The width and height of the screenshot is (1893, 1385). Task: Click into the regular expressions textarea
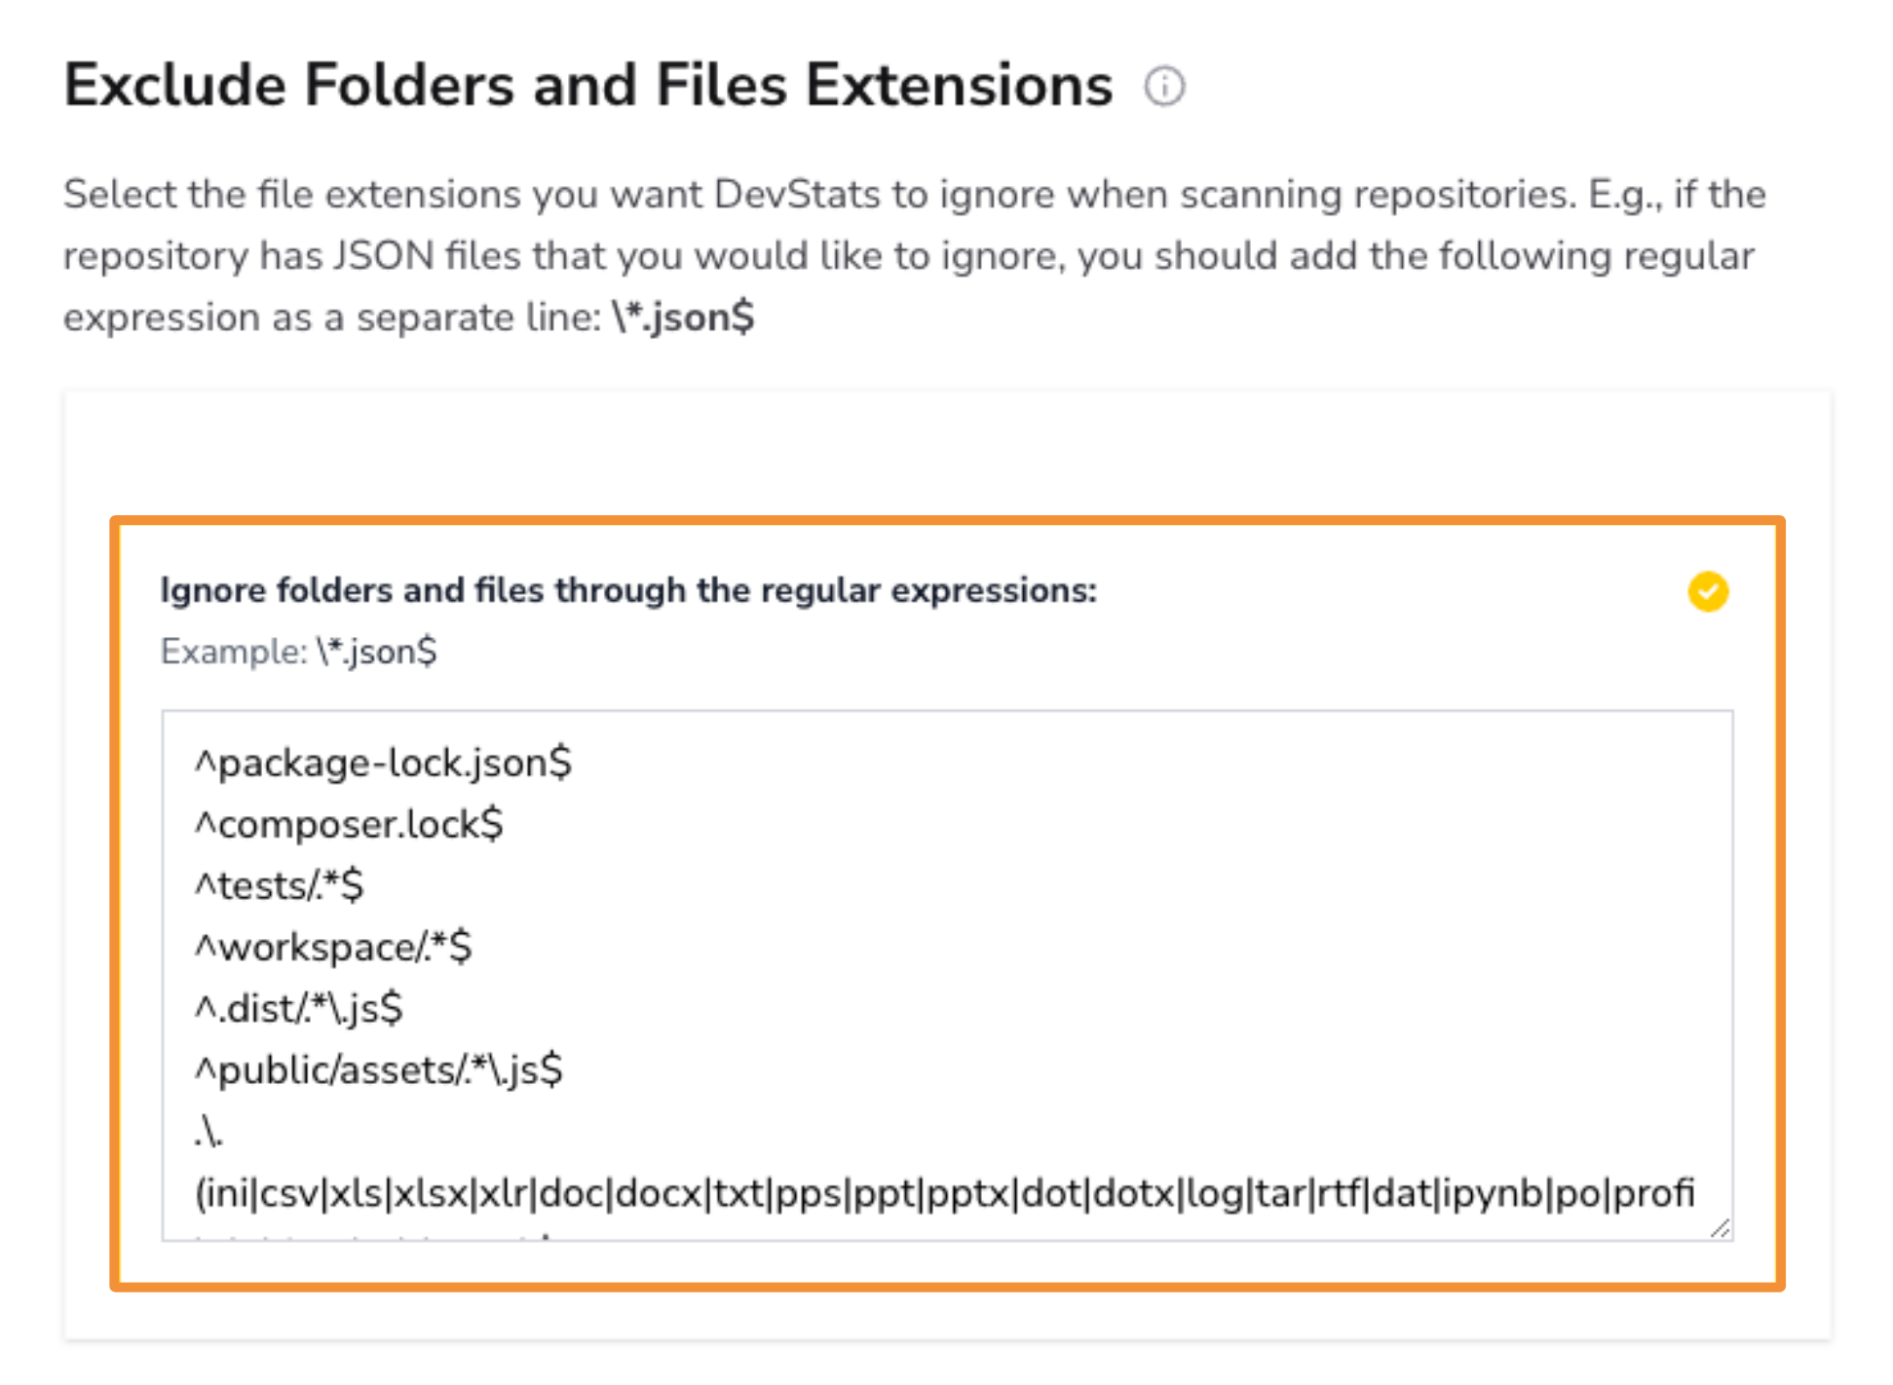(x=947, y=975)
